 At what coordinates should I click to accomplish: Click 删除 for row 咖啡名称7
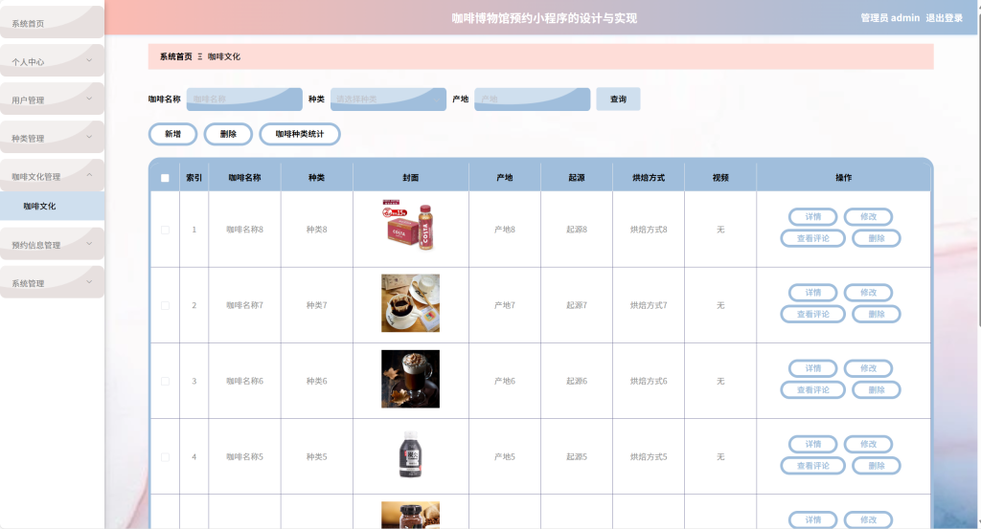(877, 314)
